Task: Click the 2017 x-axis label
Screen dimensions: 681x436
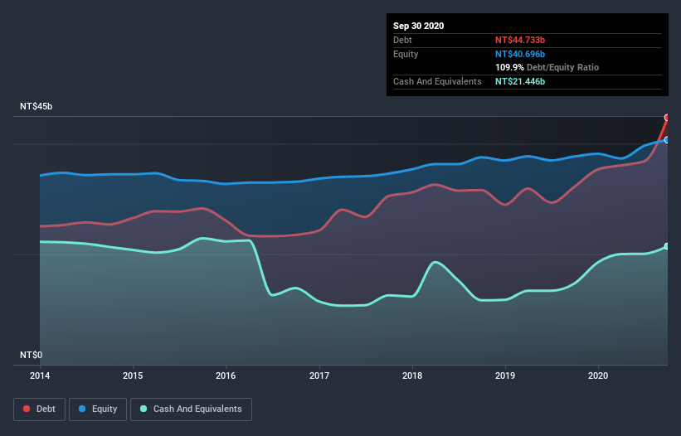Action: tap(319, 375)
